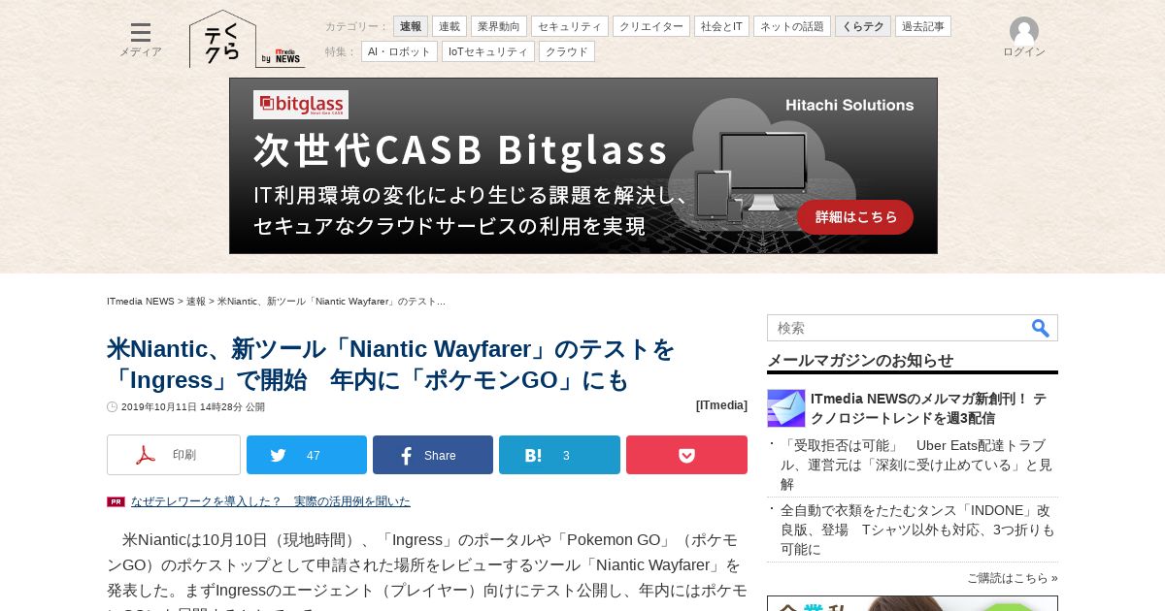Click the ITmedia NEWS breadcrumb link
Viewport: 1165px width, 611px height.
coord(141,302)
